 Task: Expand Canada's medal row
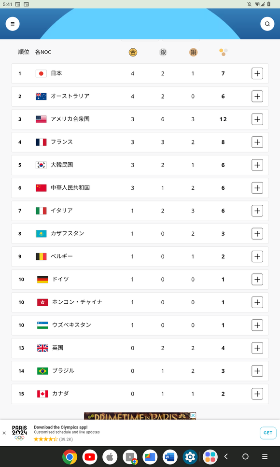(x=257, y=394)
